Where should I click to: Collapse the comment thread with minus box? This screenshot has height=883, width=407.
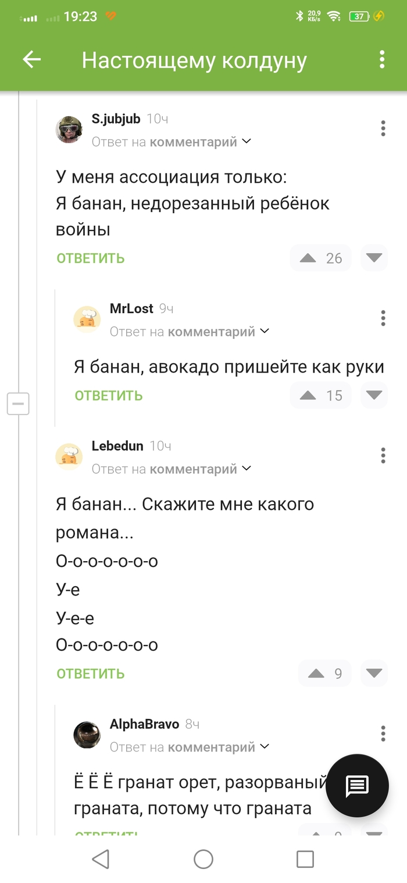[x=18, y=403]
